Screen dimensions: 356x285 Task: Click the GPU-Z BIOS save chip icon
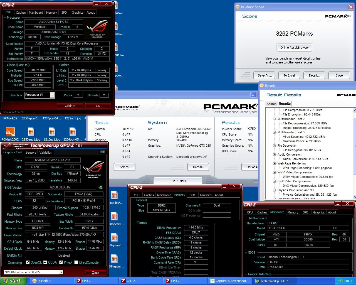pyautogui.click(x=100, y=188)
